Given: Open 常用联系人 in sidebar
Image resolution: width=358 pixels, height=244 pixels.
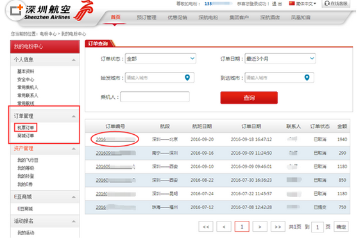Looking at the screenshot, I should point(28,95).
